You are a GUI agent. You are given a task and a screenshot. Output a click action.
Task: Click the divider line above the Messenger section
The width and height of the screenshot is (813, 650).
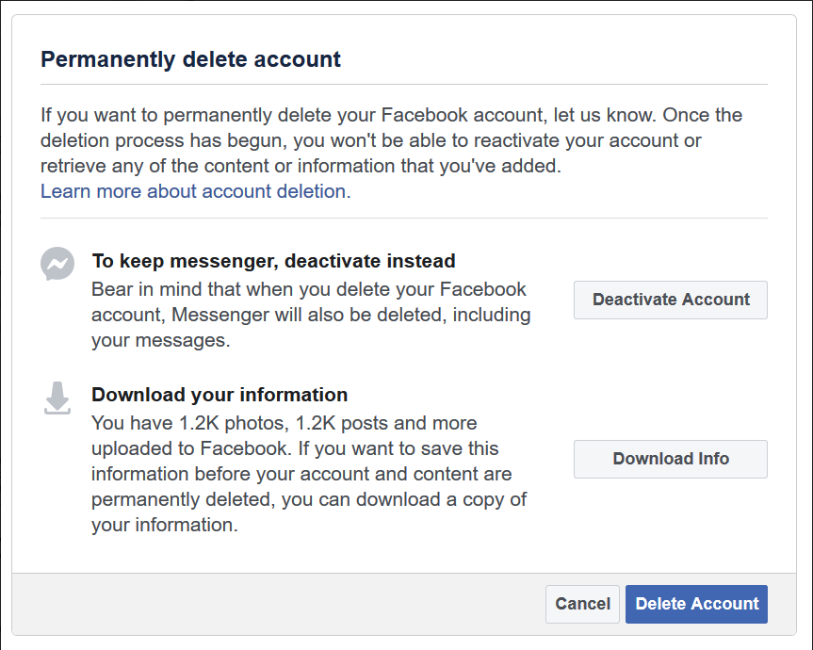(403, 219)
